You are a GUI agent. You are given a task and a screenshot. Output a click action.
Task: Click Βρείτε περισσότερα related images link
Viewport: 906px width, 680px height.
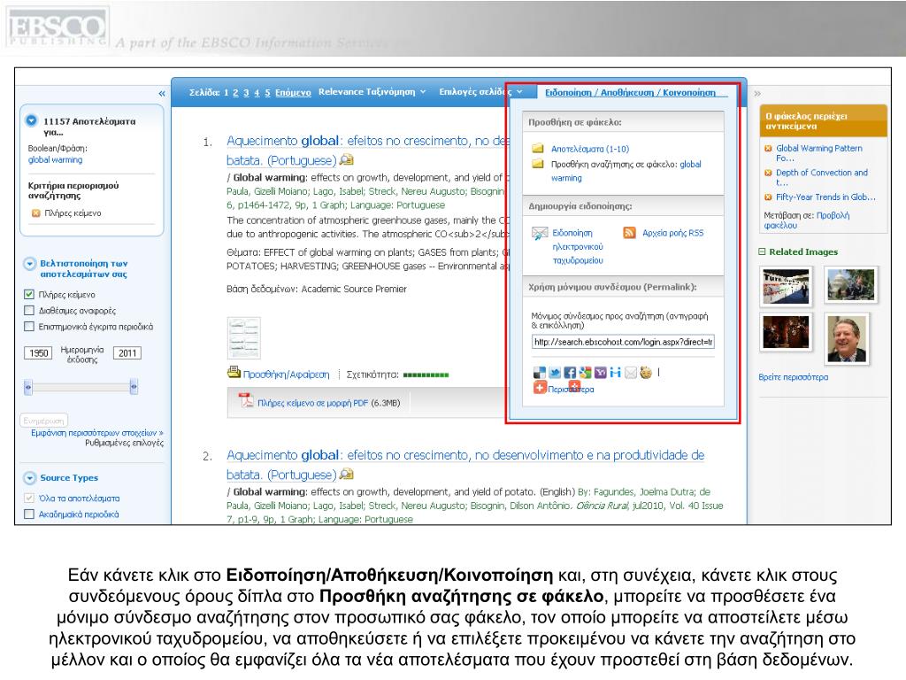(794, 377)
